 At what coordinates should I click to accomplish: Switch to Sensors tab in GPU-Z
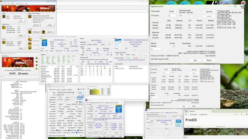point(59,90)
